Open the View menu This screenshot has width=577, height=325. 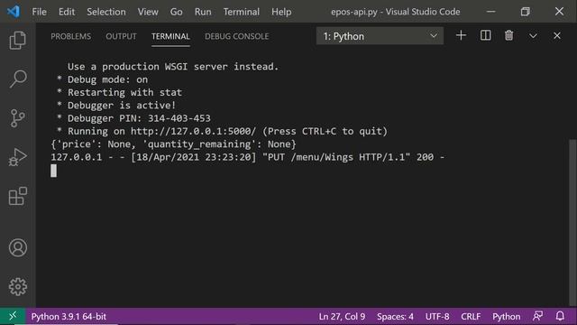[148, 12]
